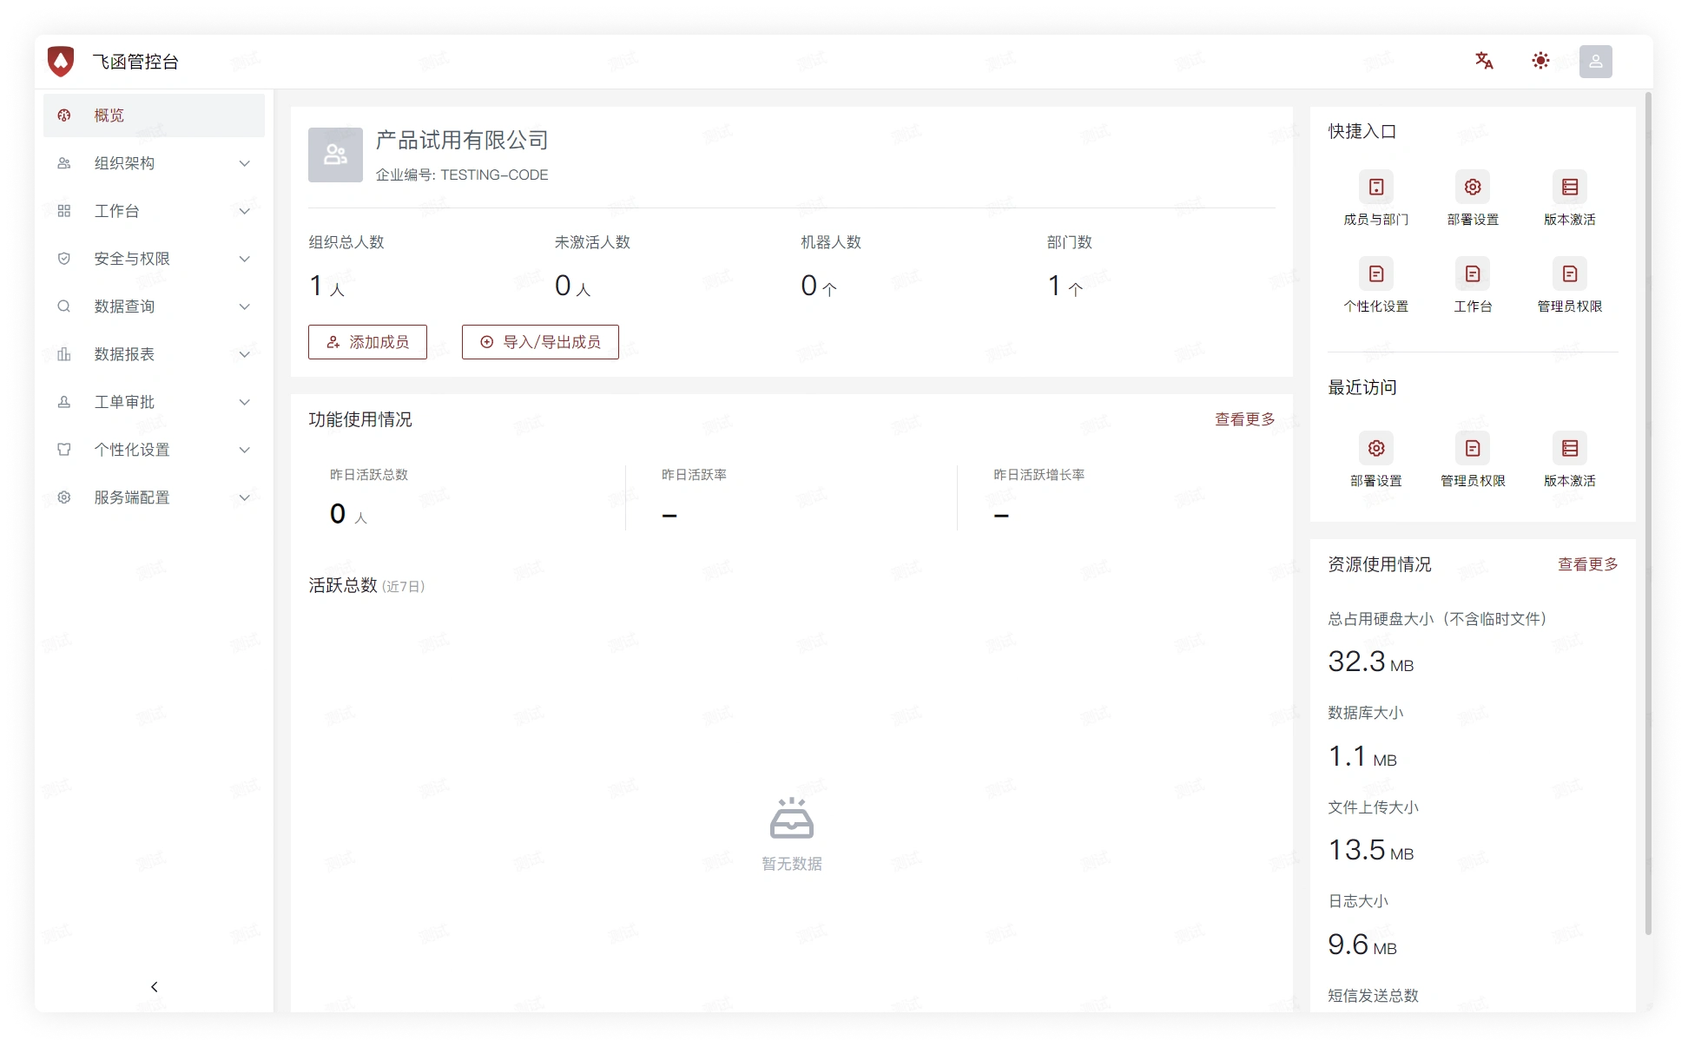Click the 昨日活跃总数 label
The width and height of the screenshot is (1688, 1047).
[369, 475]
